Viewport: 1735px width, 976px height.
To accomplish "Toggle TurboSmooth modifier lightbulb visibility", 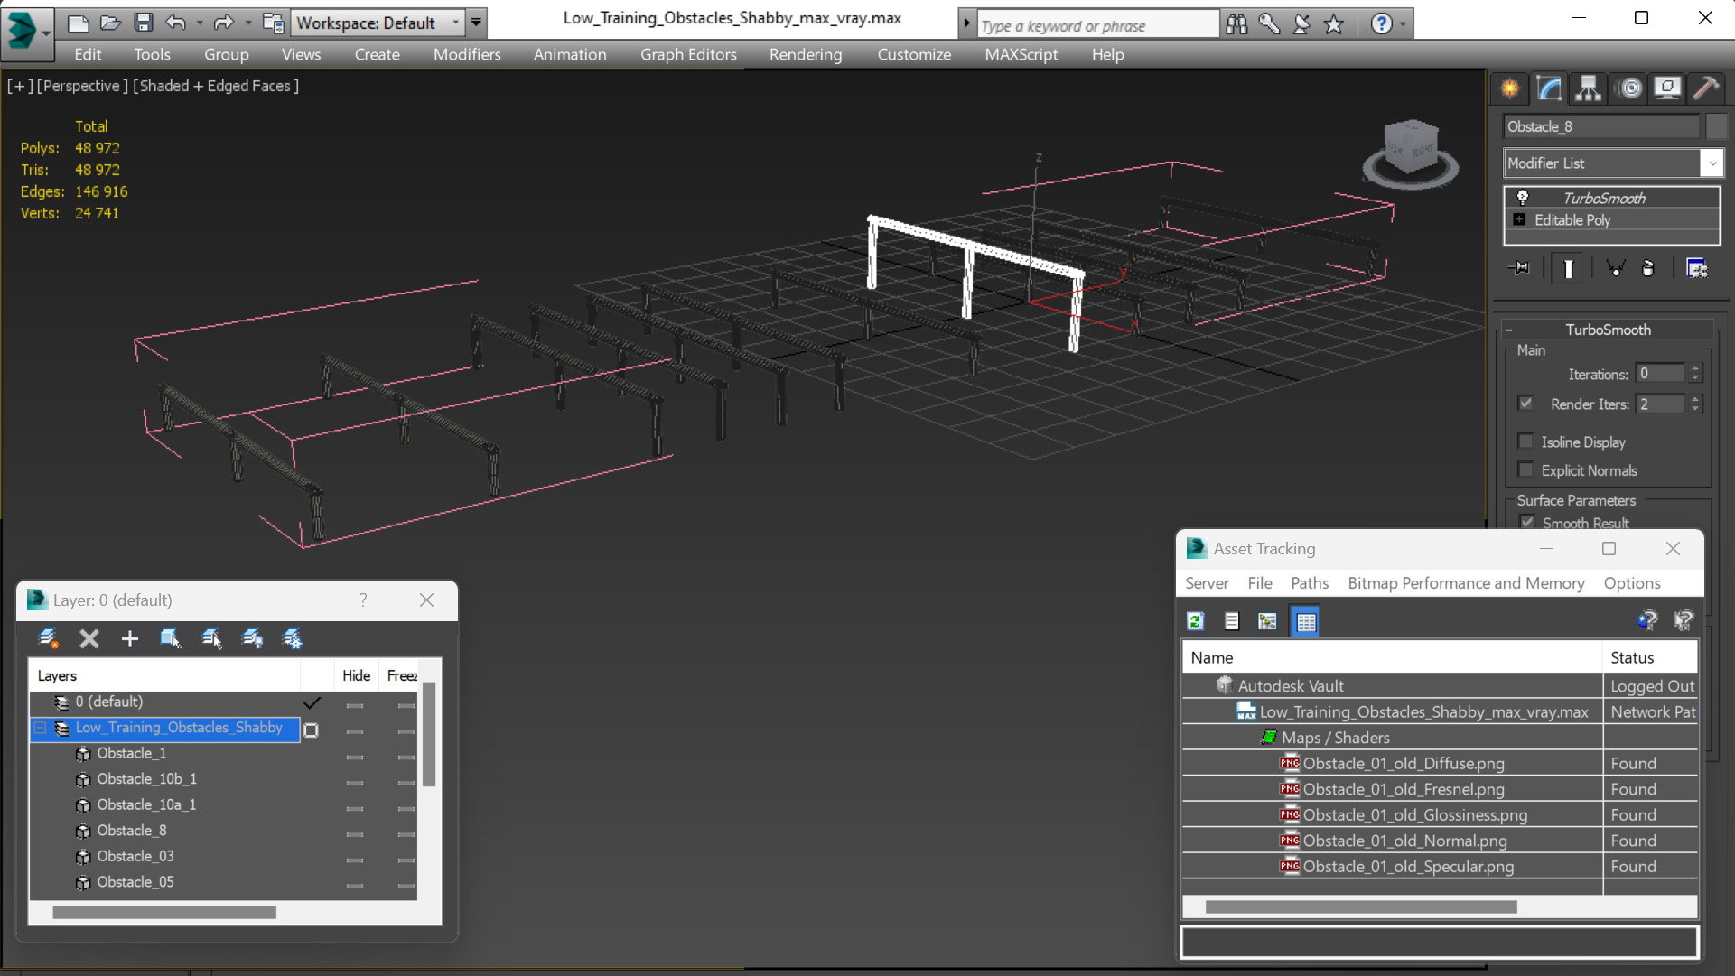I will pyautogui.click(x=1523, y=198).
